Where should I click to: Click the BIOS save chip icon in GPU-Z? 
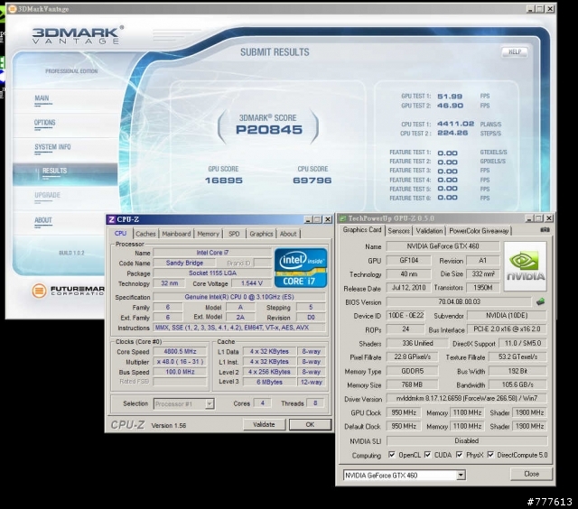[540, 302]
